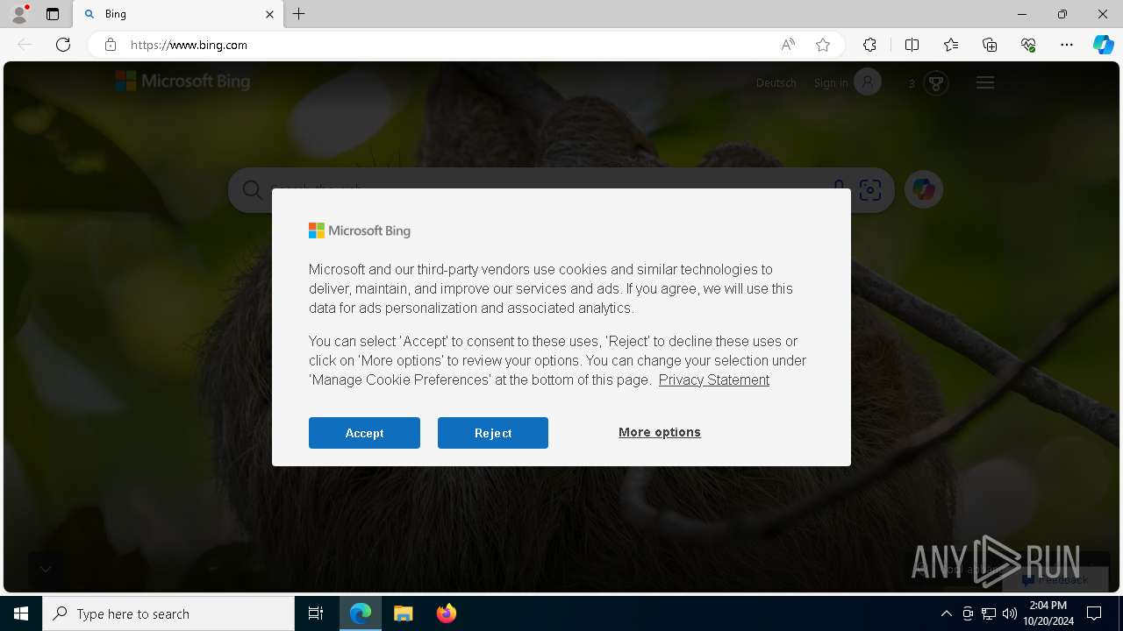View site information lock icon
This screenshot has height=631, width=1123.
pyautogui.click(x=111, y=45)
